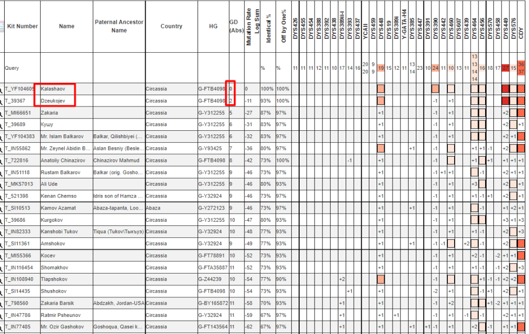Click haplogroup G-FTB4098 in Kalashaov's row
This screenshot has height=334, width=529.
[212, 89]
